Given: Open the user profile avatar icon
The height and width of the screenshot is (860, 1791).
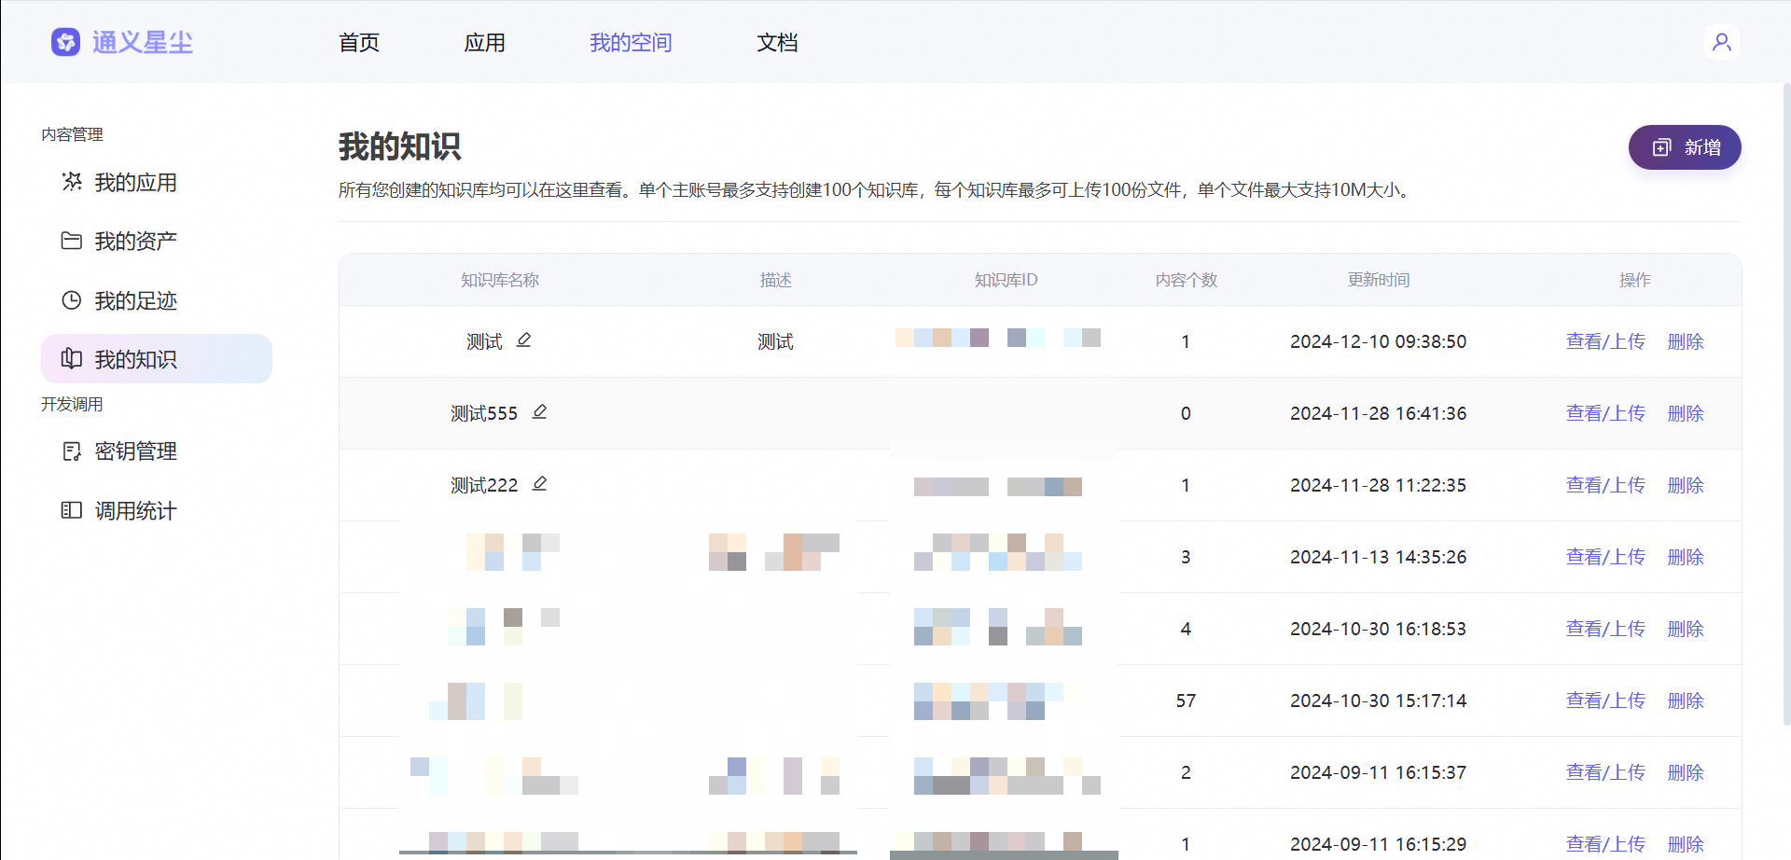Looking at the screenshot, I should point(1722,42).
